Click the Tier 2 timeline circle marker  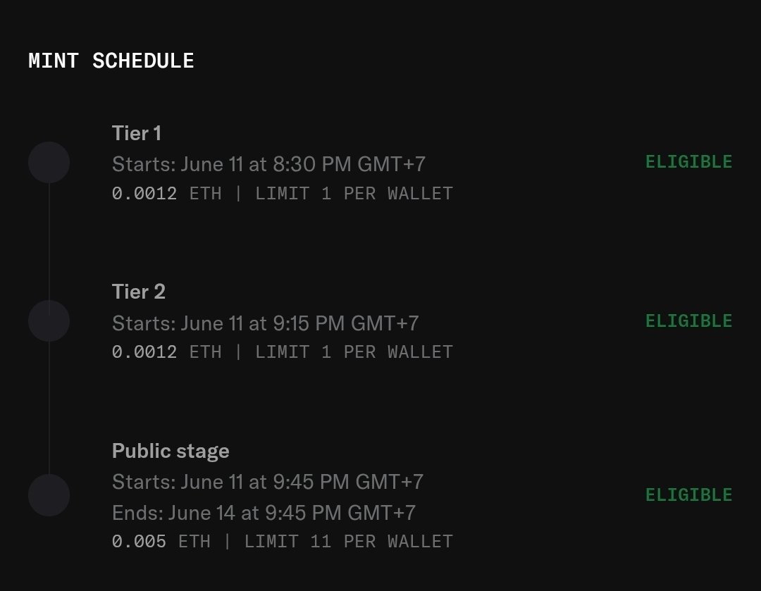(x=49, y=321)
